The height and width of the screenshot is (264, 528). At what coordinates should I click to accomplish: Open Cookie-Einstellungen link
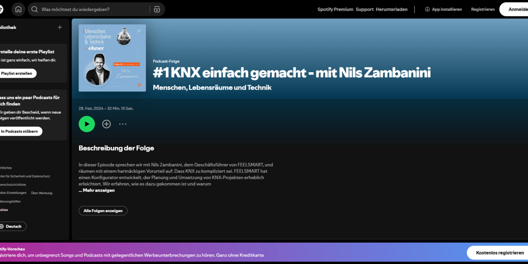(13, 193)
